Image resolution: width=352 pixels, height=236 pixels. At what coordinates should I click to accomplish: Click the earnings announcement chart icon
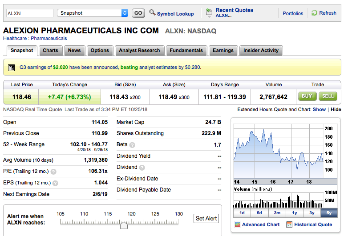[11, 68]
